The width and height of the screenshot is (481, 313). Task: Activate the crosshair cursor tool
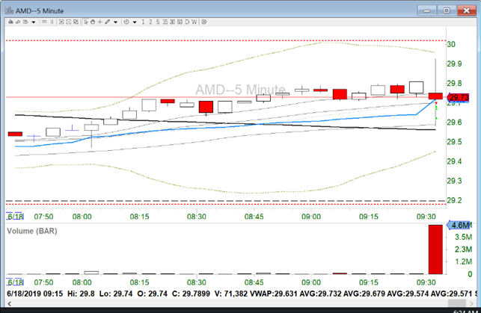click(x=100, y=22)
